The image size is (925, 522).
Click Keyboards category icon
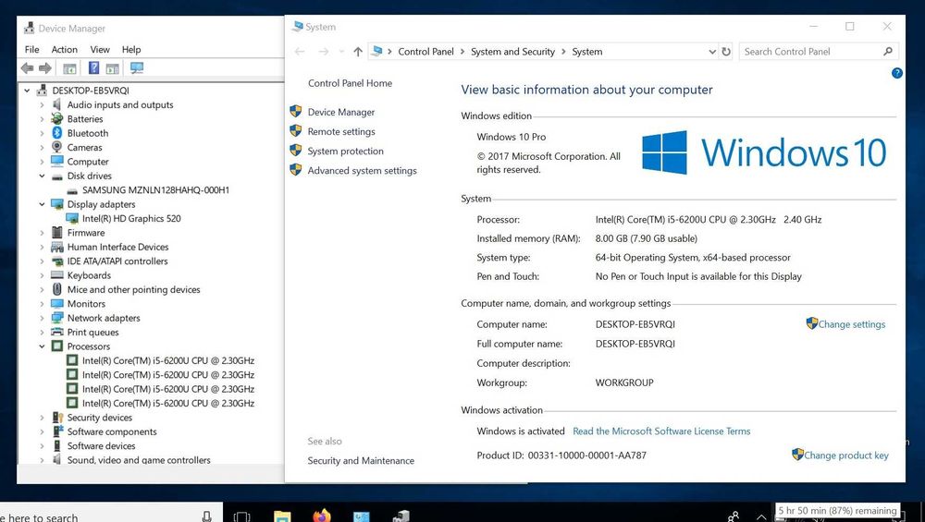(x=57, y=275)
